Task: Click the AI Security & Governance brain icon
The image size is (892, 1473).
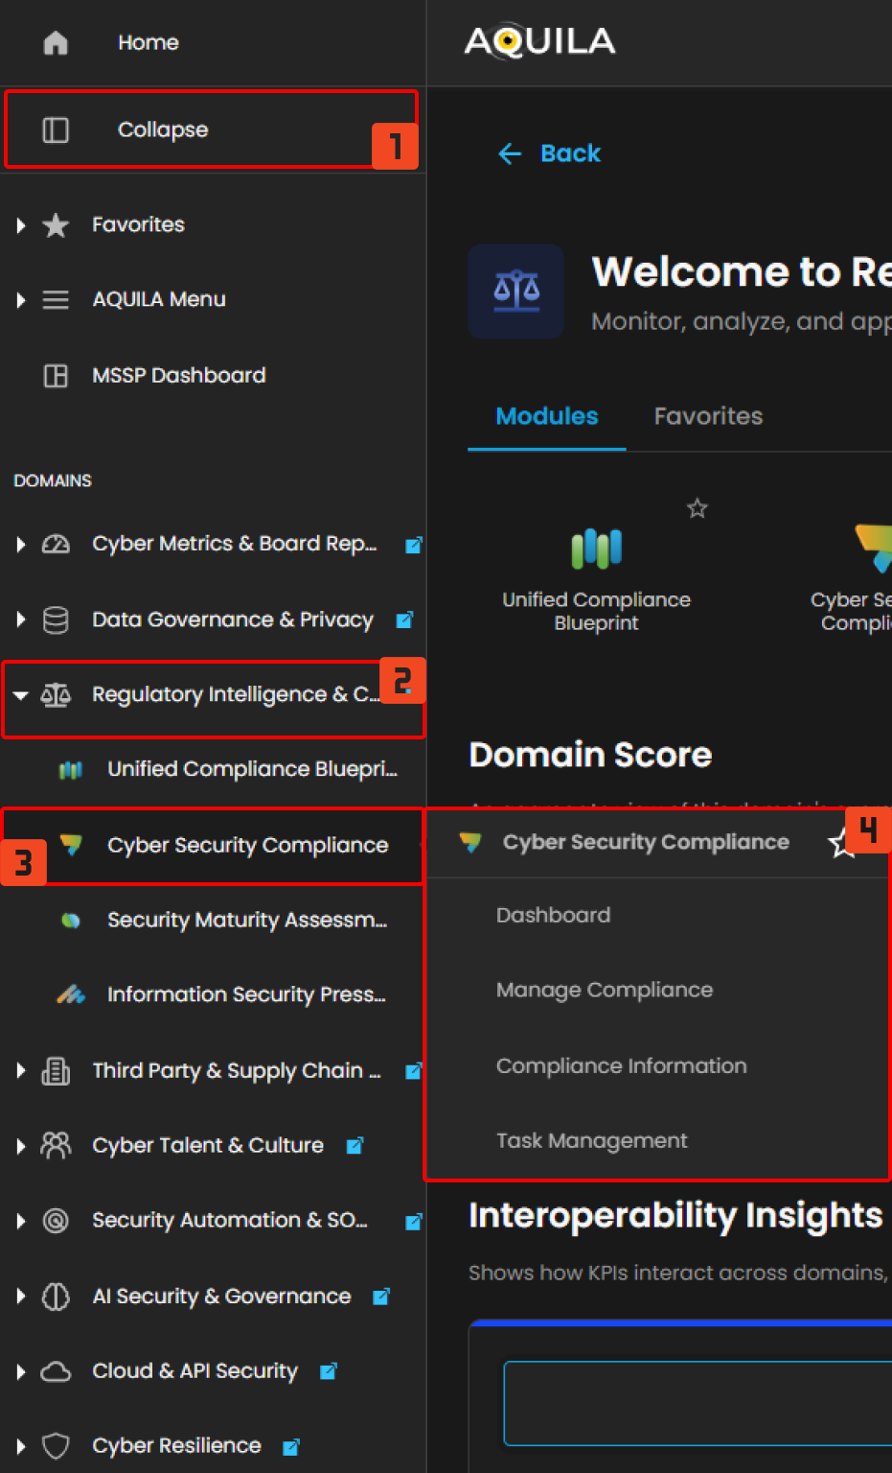Action: tap(56, 1297)
